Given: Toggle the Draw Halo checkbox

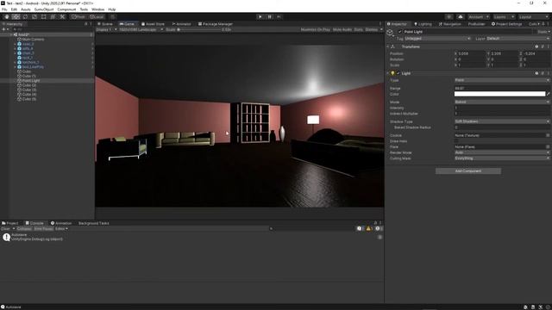Looking at the screenshot, I should click(456, 141).
